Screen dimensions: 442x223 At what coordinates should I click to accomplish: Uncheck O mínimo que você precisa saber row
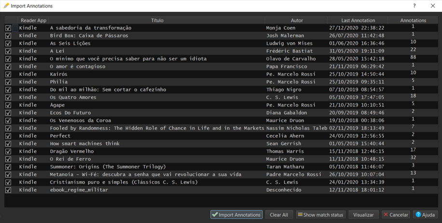(8, 59)
